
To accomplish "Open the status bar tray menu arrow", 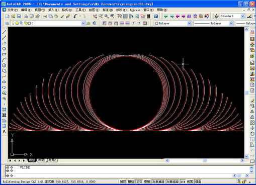I will [250, 181].
